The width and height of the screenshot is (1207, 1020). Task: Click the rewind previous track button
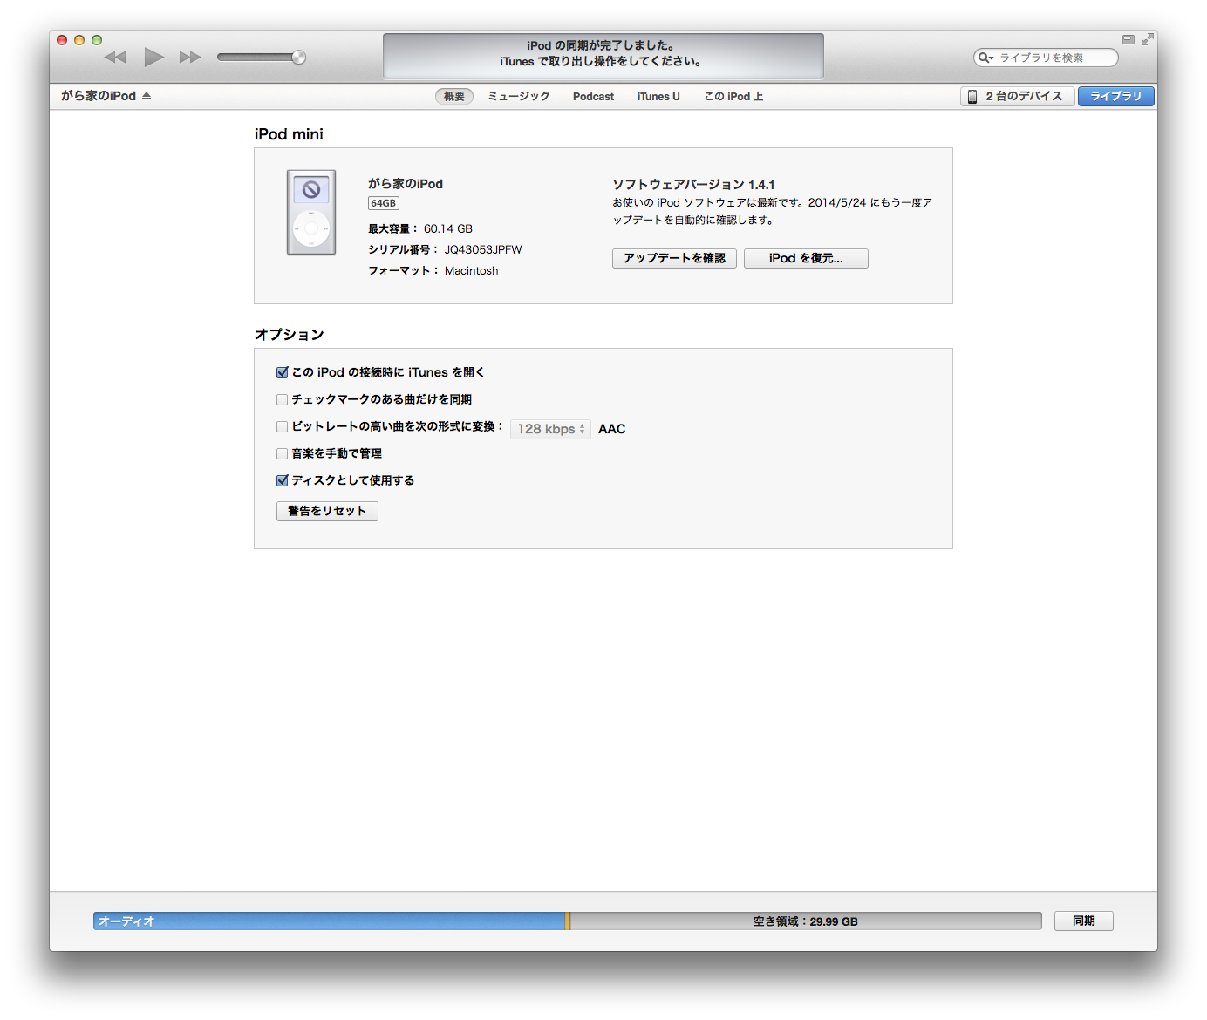coord(115,58)
